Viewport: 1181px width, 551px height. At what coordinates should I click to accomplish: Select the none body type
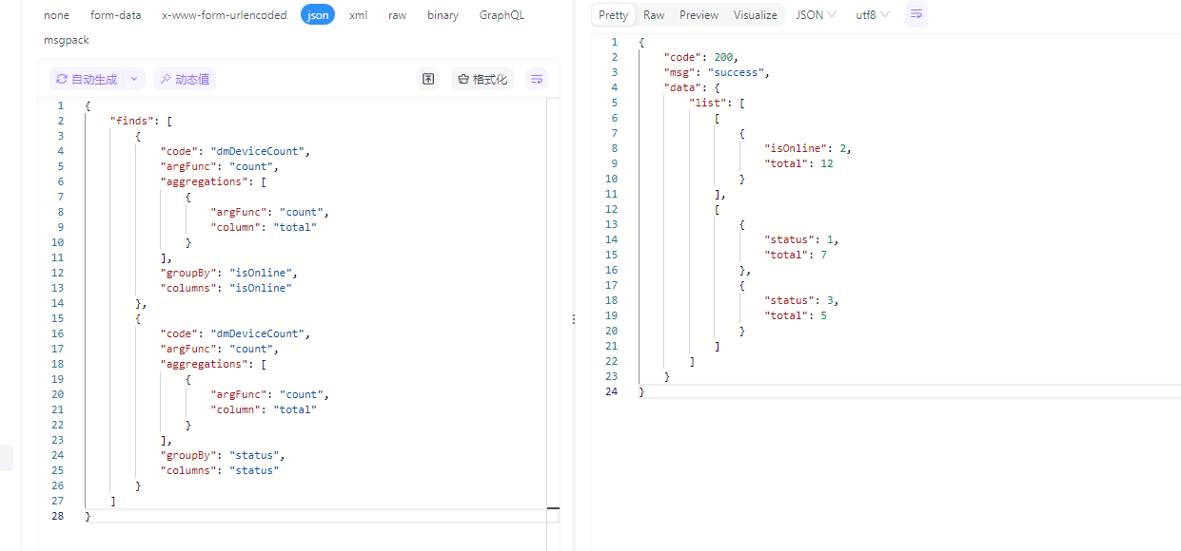(x=56, y=15)
